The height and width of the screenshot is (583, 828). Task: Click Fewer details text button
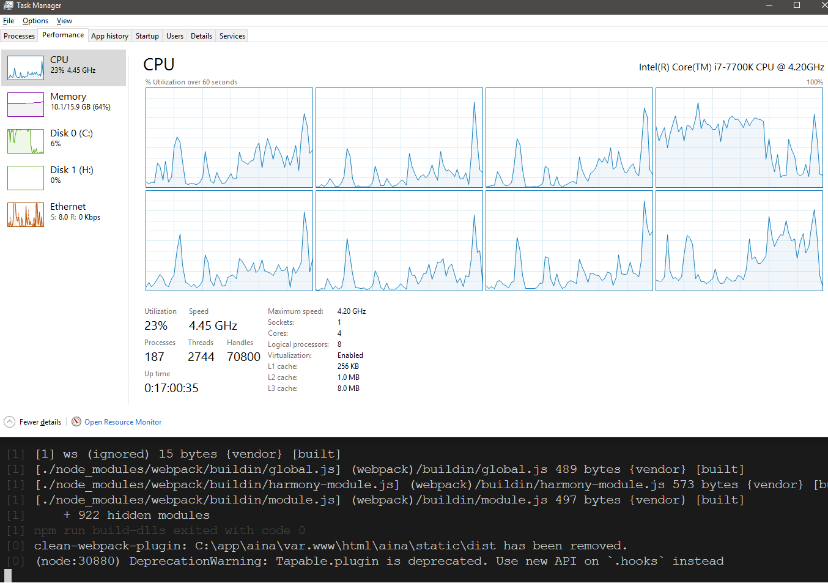tap(40, 422)
